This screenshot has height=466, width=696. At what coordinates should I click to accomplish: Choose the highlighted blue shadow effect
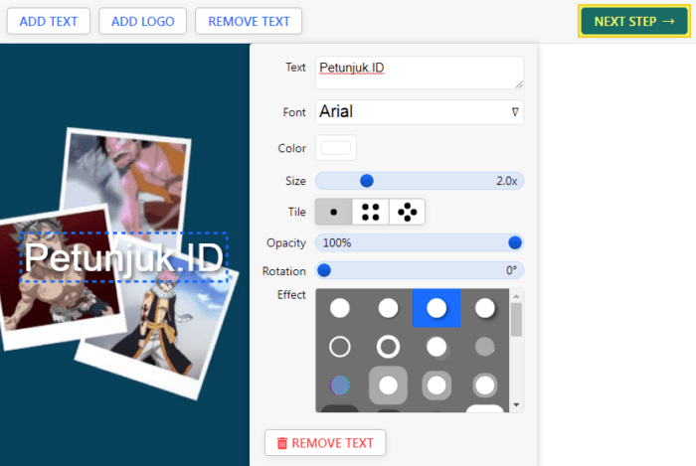(x=436, y=308)
